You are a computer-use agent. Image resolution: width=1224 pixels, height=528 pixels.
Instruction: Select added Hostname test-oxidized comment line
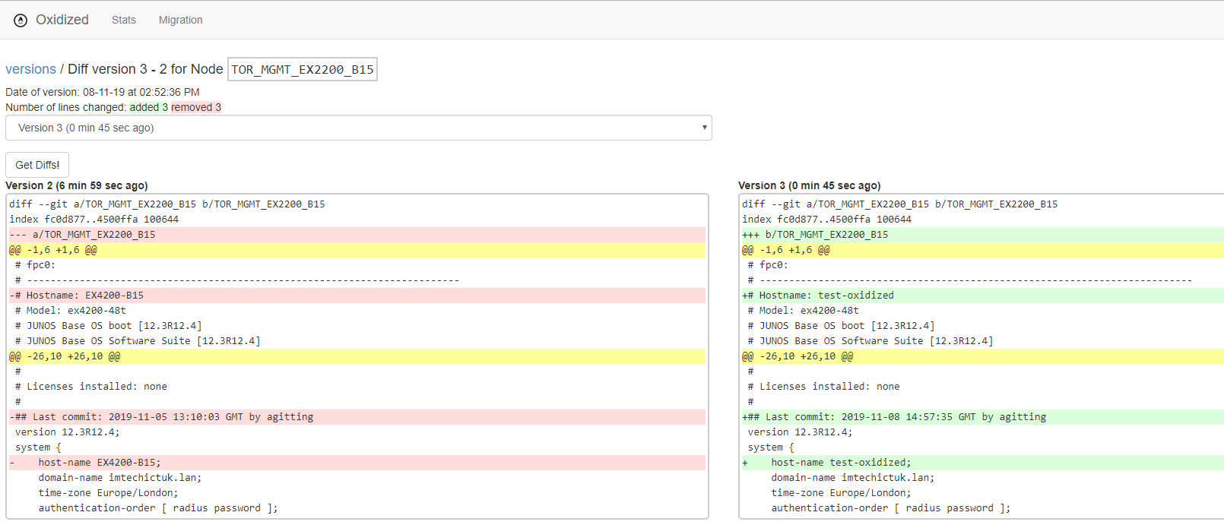818,296
